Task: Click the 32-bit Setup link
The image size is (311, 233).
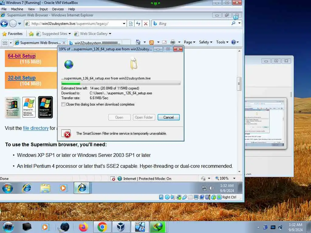Action: [x=22, y=78]
